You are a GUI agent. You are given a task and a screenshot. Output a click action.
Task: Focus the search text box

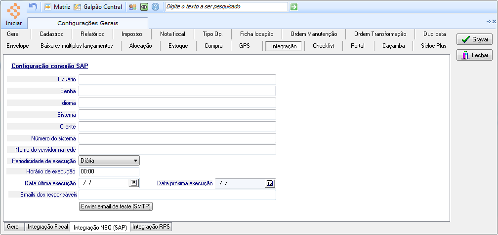click(226, 7)
